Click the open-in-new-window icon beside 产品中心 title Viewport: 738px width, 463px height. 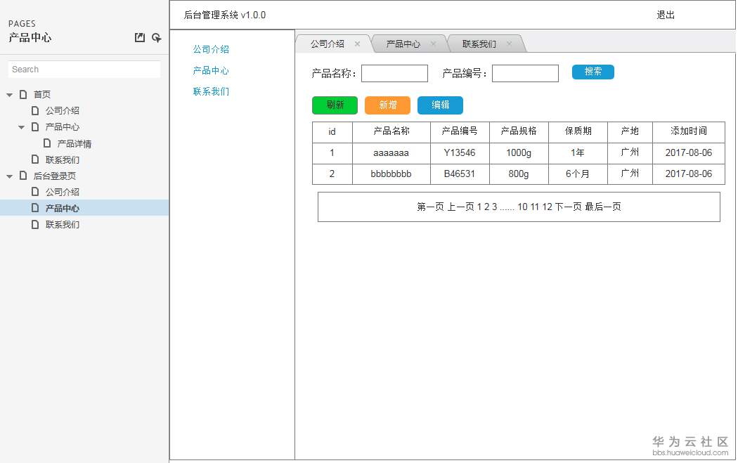(140, 37)
